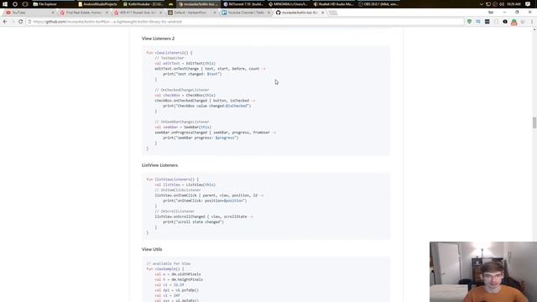Screen dimensions: 537x302
Task: Click the ListView Listeners heading
Action: coord(159,165)
